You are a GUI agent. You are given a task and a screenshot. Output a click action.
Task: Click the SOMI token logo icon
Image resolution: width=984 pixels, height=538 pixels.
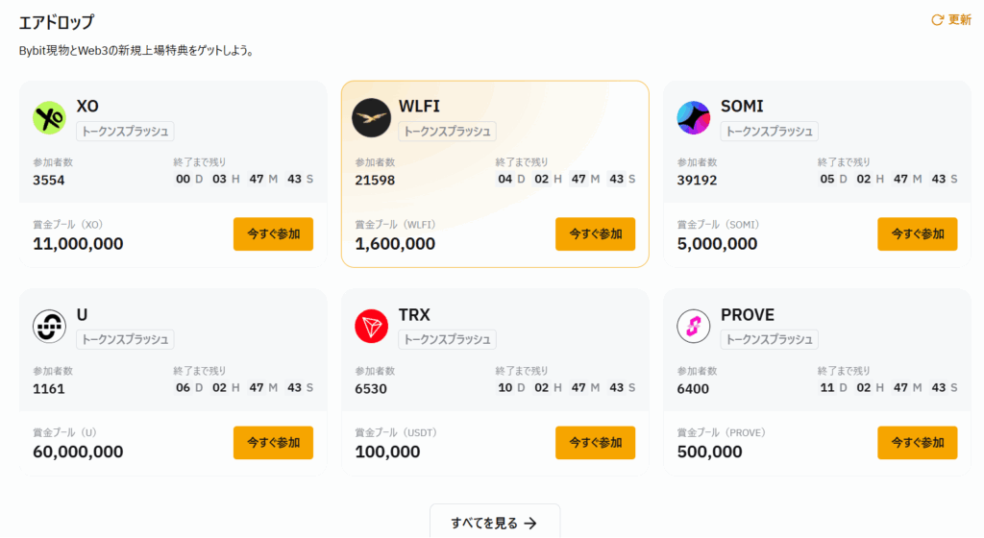[x=693, y=118]
